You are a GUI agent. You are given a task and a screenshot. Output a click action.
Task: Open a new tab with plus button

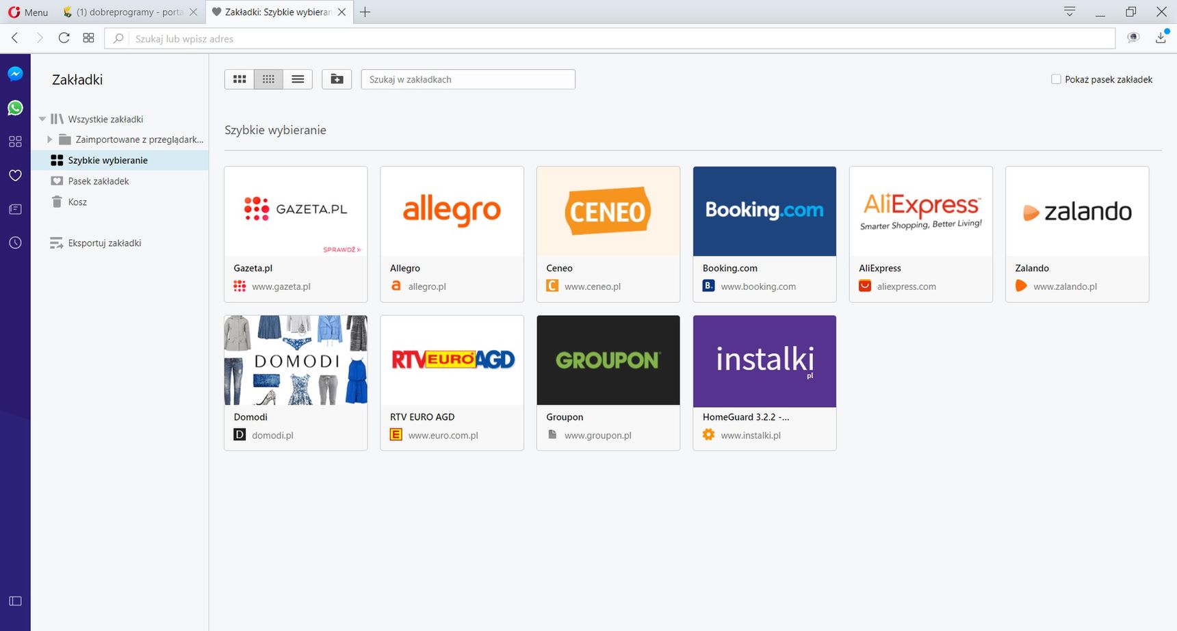click(365, 12)
